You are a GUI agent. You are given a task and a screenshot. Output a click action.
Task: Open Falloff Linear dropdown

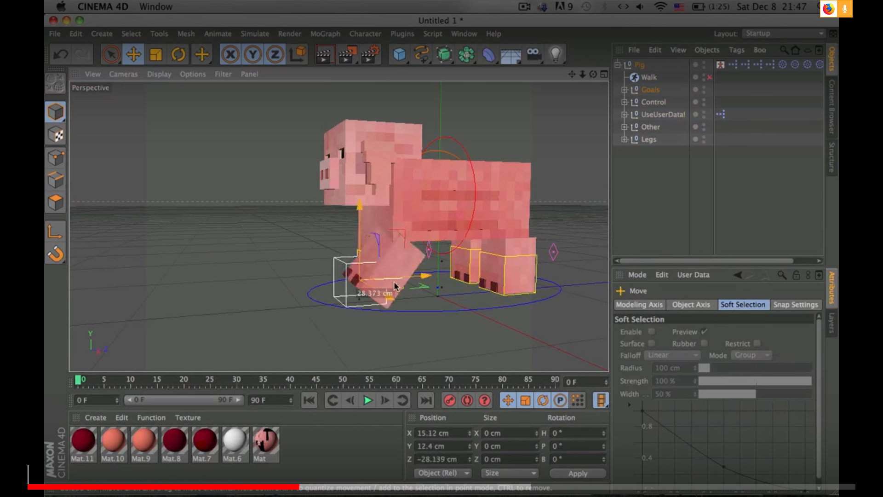(x=672, y=355)
